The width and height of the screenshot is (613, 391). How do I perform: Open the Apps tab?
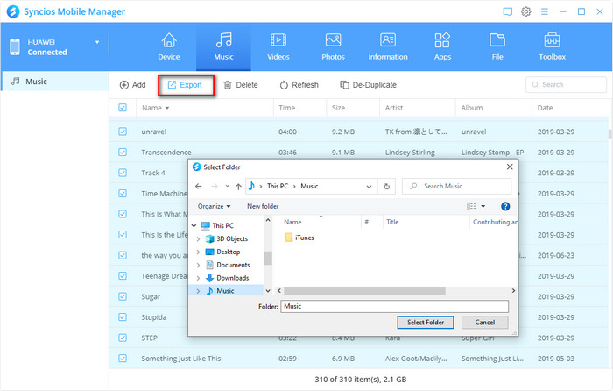pyautogui.click(x=442, y=46)
